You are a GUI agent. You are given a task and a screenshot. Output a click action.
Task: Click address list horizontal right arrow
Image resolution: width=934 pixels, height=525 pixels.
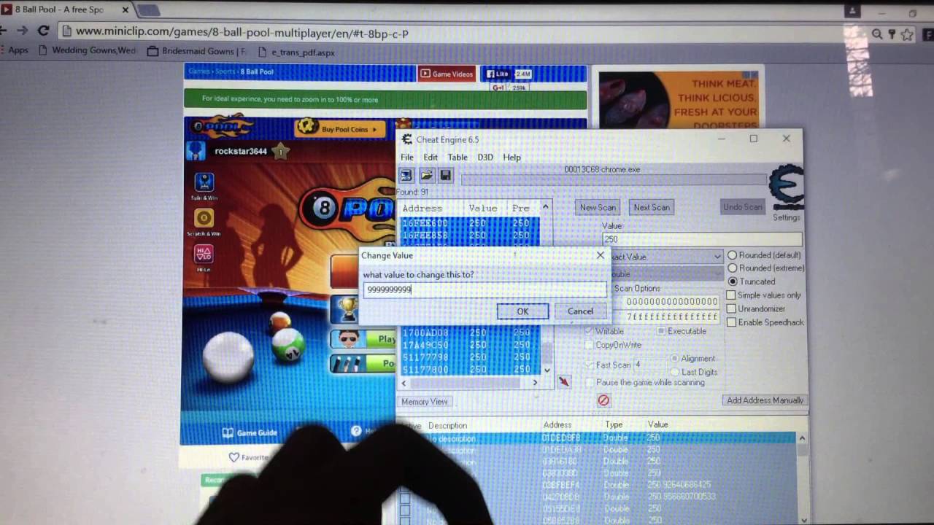click(535, 383)
